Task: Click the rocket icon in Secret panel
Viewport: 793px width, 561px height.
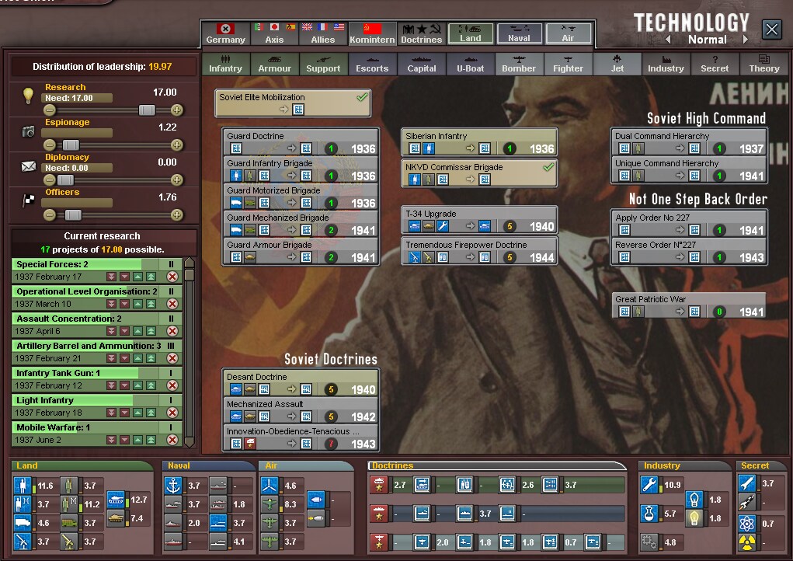Action: tap(747, 483)
